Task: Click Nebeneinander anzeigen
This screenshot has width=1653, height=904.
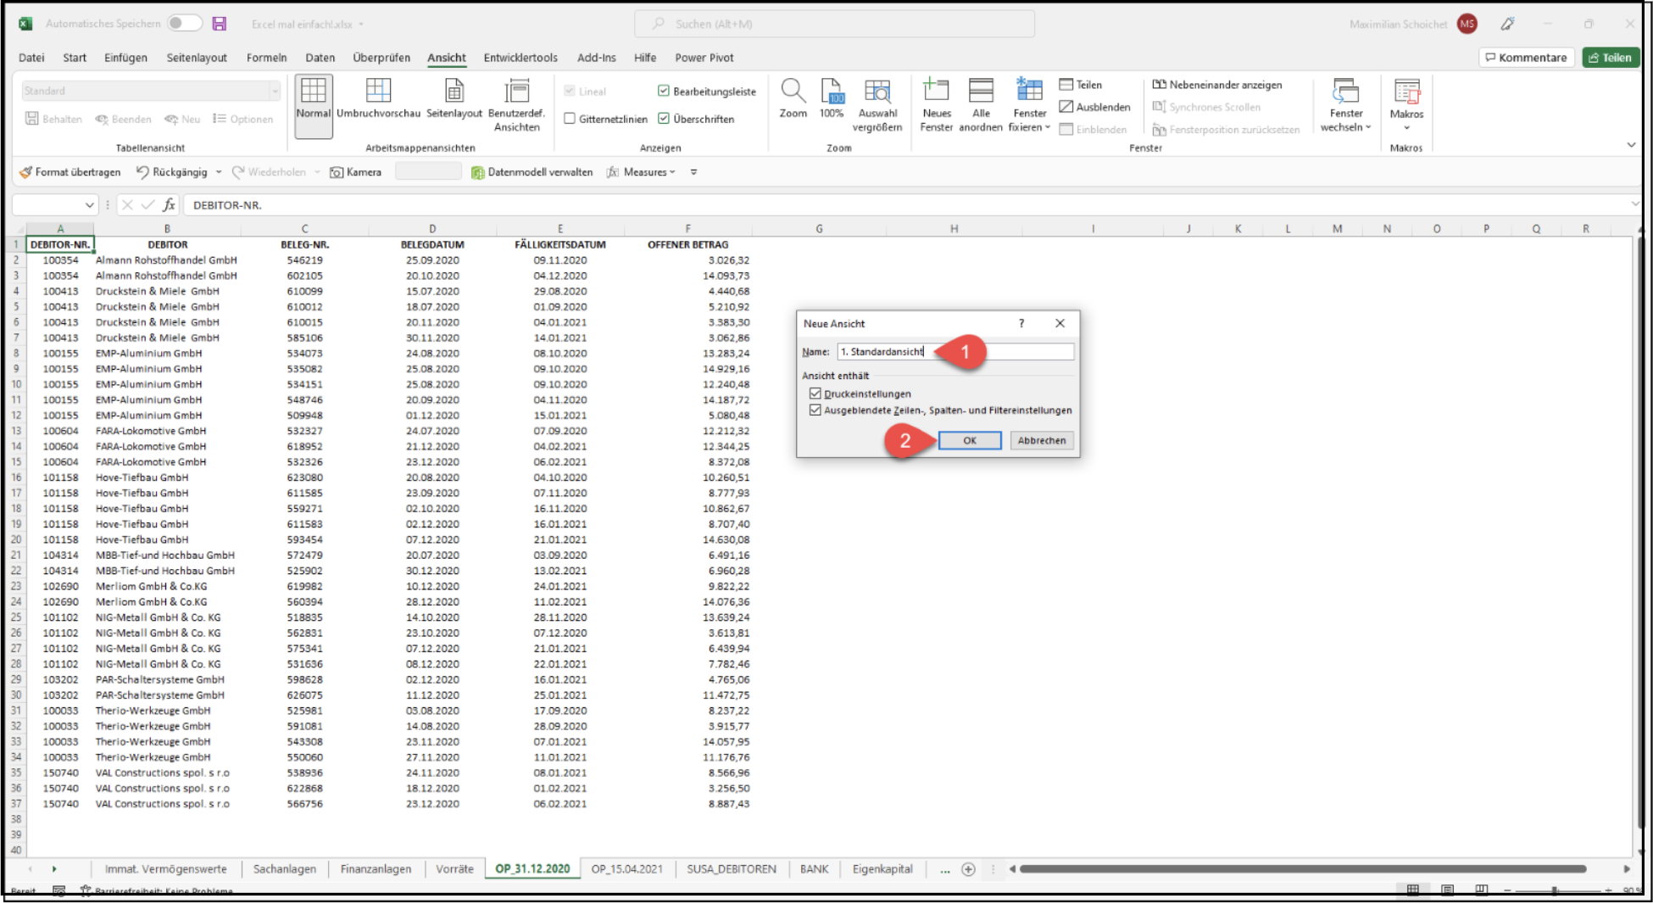Action: click(x=1217, y=85)
